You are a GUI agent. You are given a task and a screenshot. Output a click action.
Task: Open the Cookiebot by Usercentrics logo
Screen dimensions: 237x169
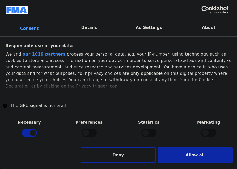point(215,10)
